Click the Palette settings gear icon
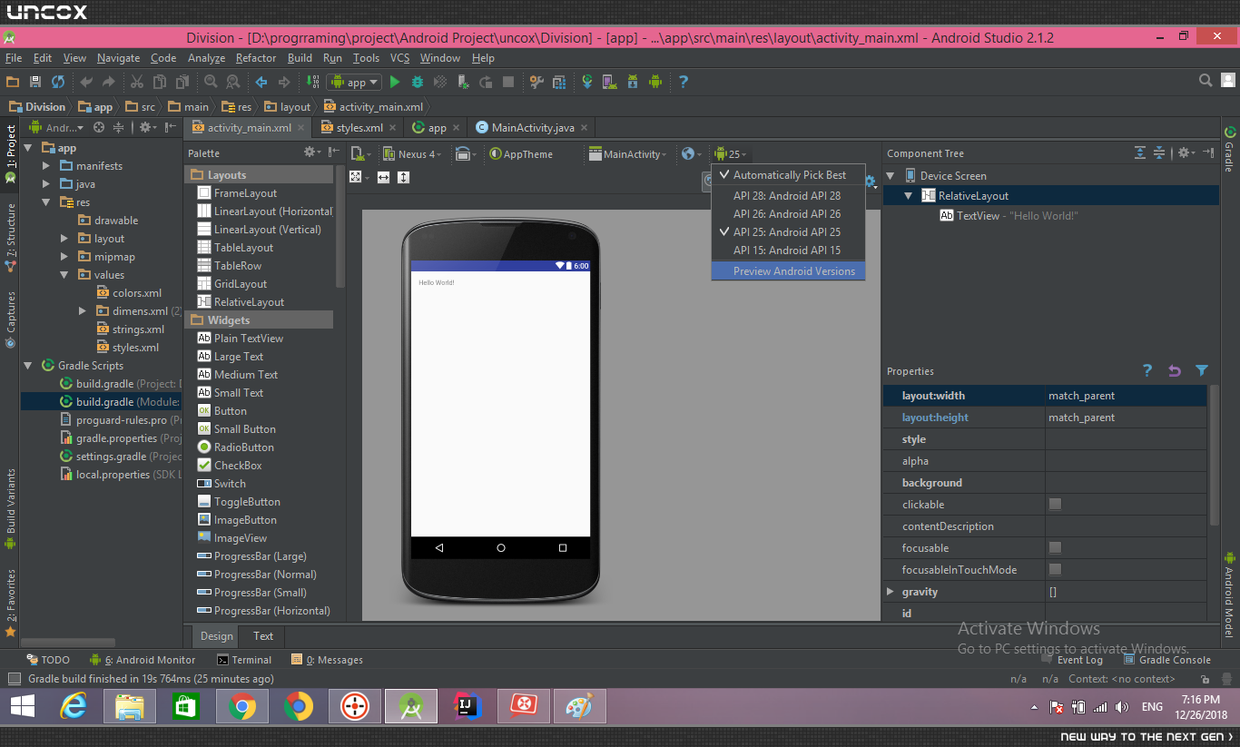Screen dimensions: 1240x747 coord(310,152)
